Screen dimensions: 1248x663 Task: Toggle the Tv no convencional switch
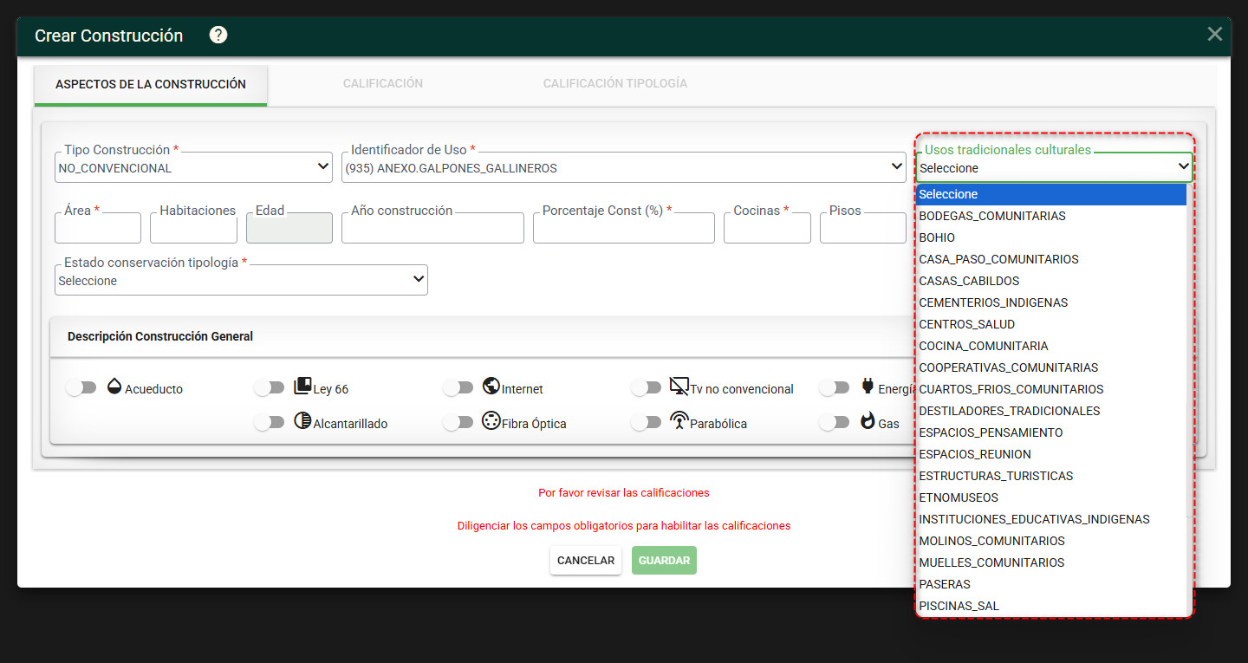(x=647, y=388)
